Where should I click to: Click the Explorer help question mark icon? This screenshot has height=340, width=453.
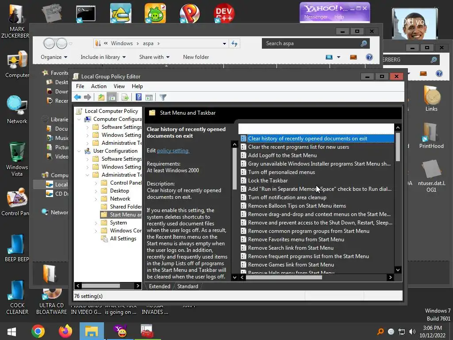(x=369, y=57)
